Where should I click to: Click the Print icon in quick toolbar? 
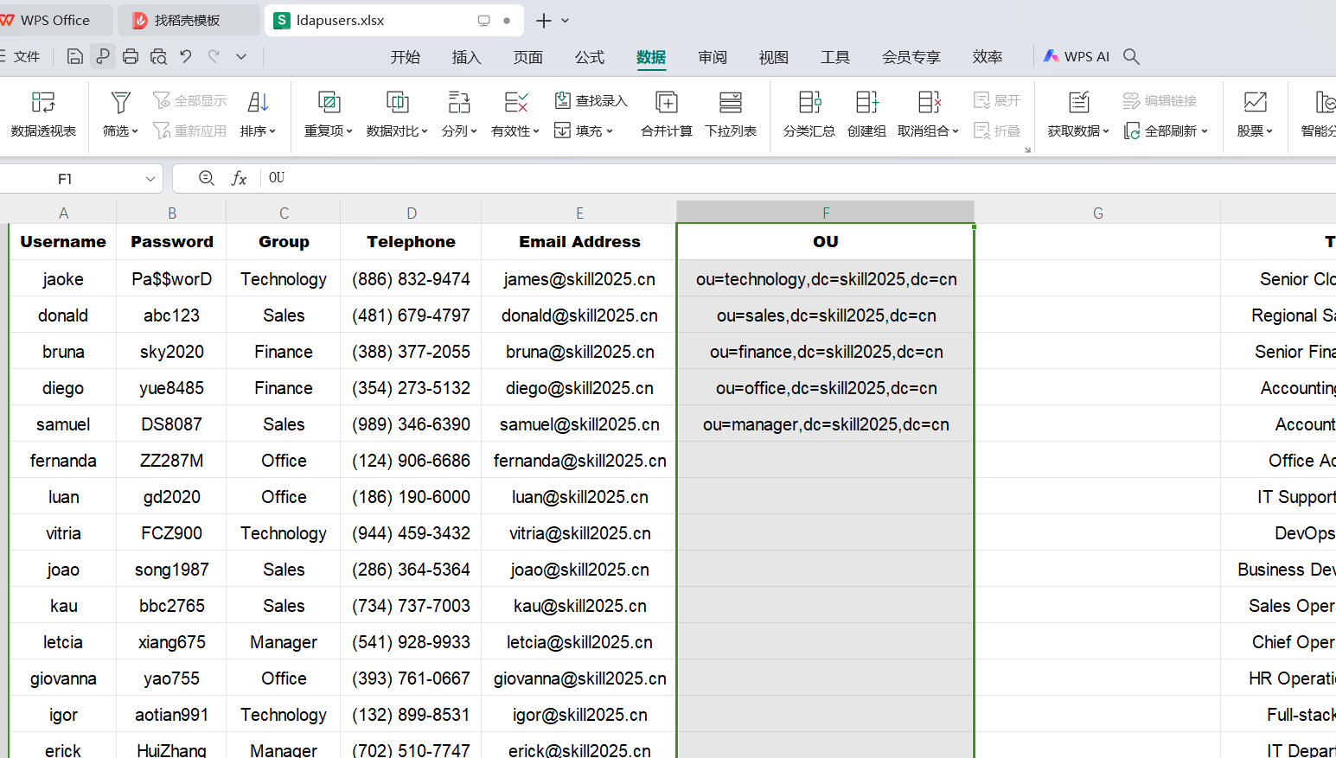tap(131, 57)
